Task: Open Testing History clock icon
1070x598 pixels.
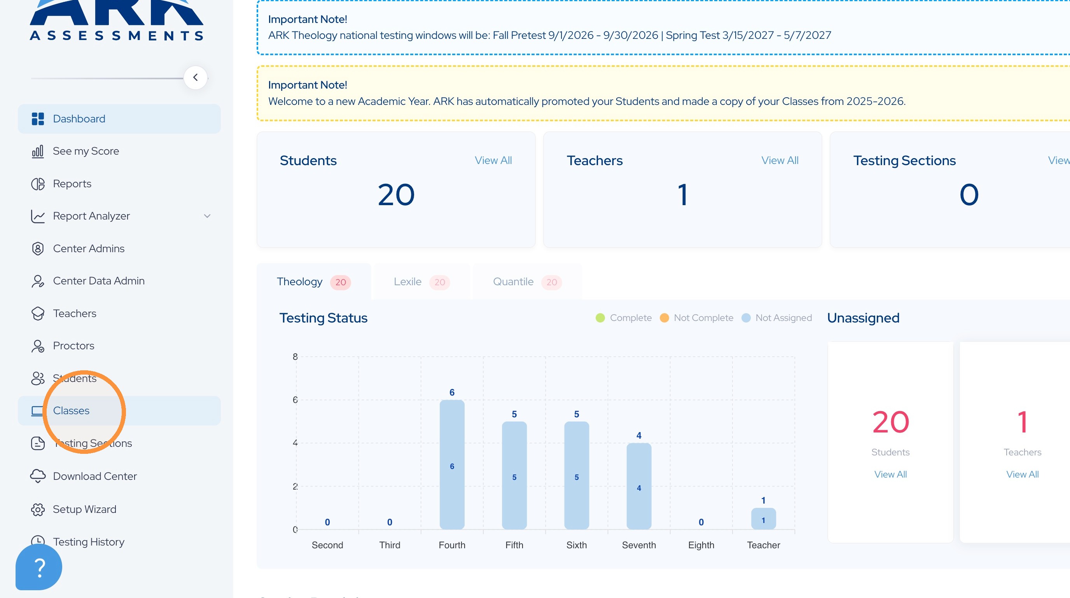Action: pos(38,540)
